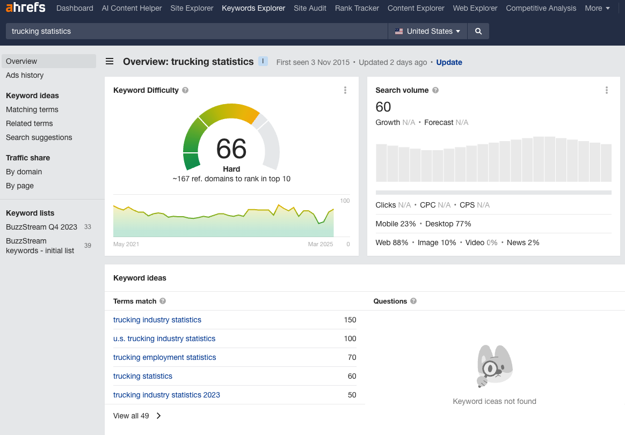The width and height of the screenshot is (625, 435).
Task: Click the magnifying glass search icon
Action: 478,31
